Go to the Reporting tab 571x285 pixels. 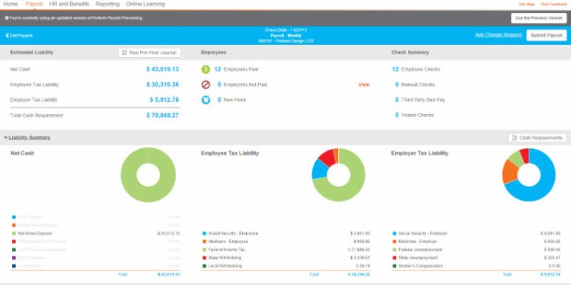pos(107,4)
